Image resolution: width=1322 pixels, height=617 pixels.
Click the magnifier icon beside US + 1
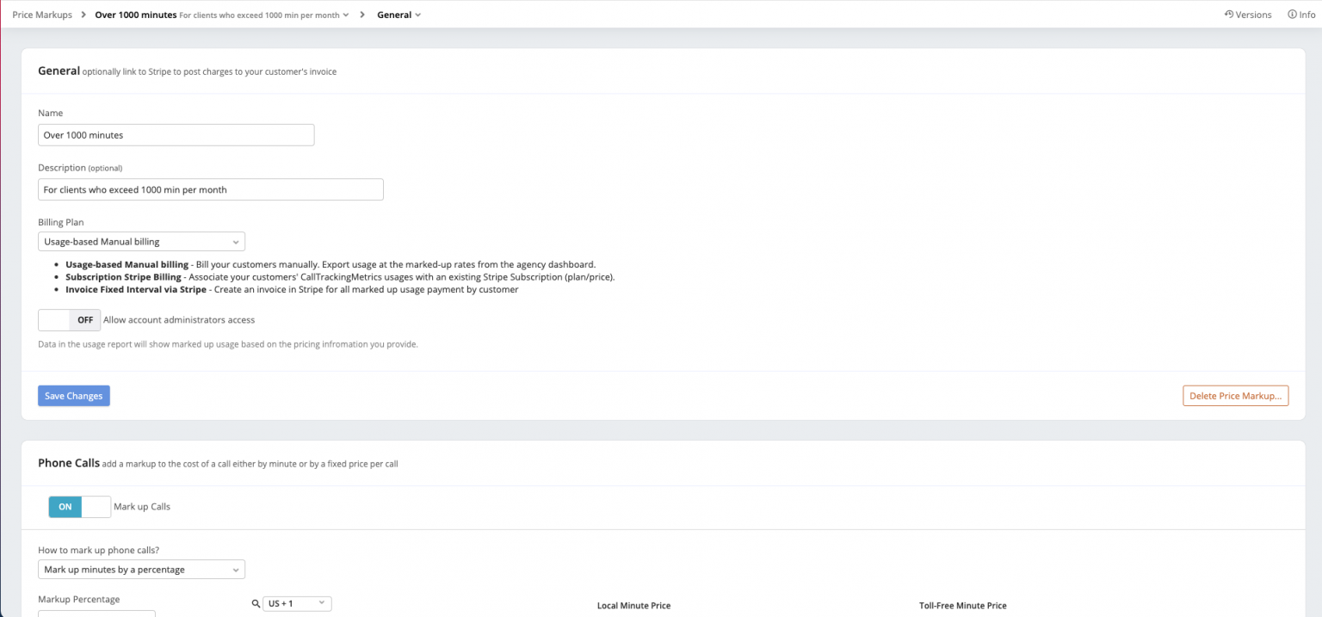[x=256, y=604]
